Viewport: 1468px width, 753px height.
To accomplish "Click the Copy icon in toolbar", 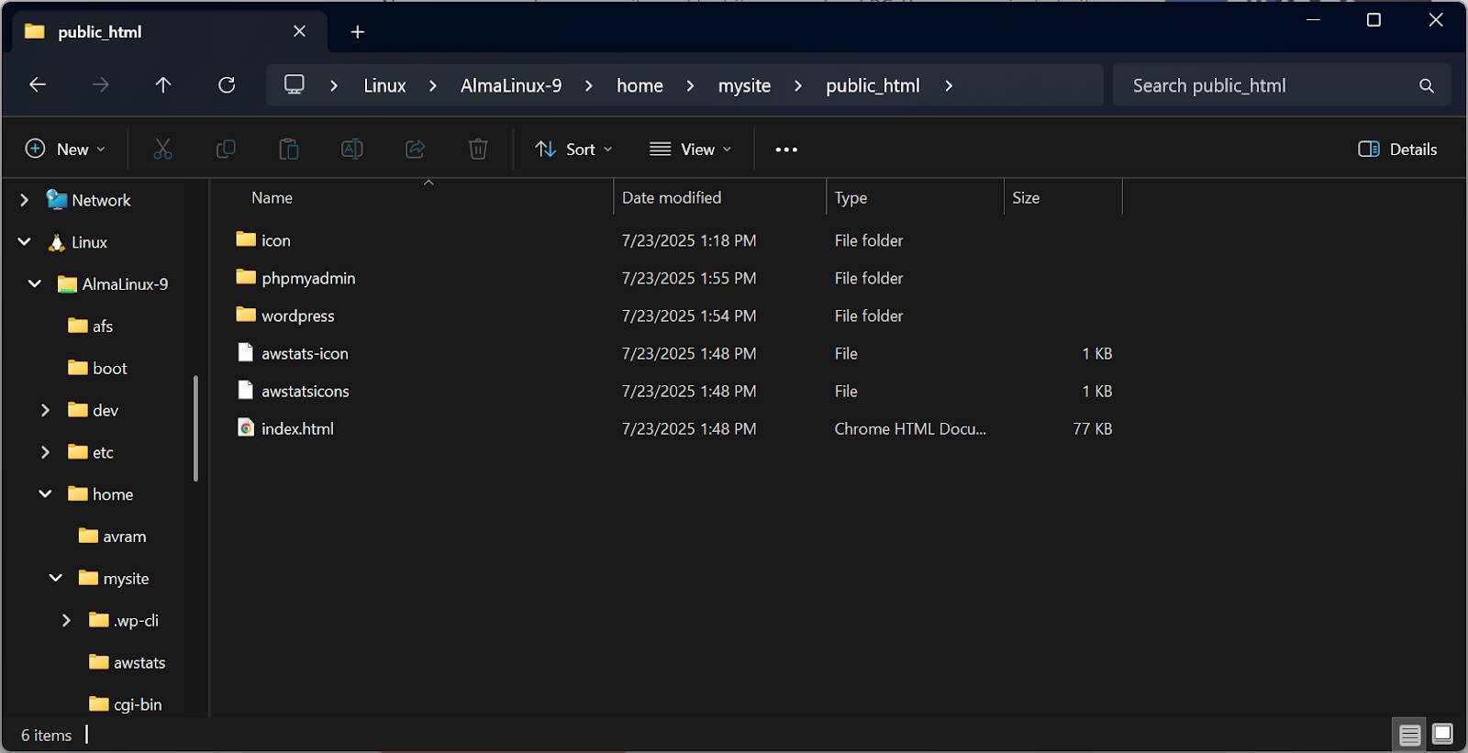I will click(226, 149).
